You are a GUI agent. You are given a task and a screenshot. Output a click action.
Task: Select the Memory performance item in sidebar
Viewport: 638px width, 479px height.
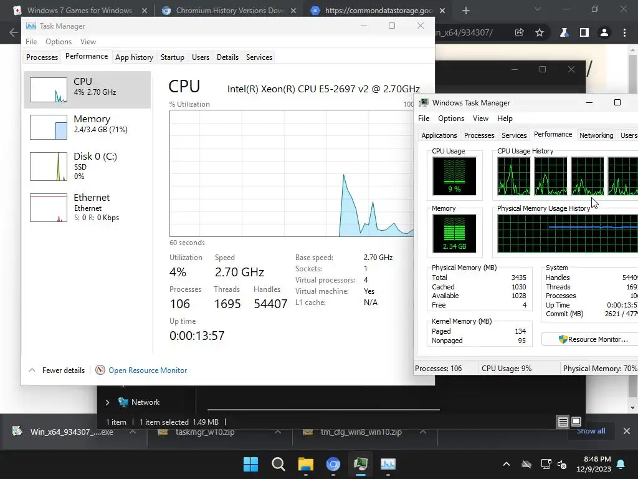tap(87, 127)
